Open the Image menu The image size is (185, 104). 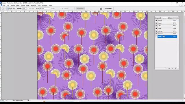click(x=13, y=5)
